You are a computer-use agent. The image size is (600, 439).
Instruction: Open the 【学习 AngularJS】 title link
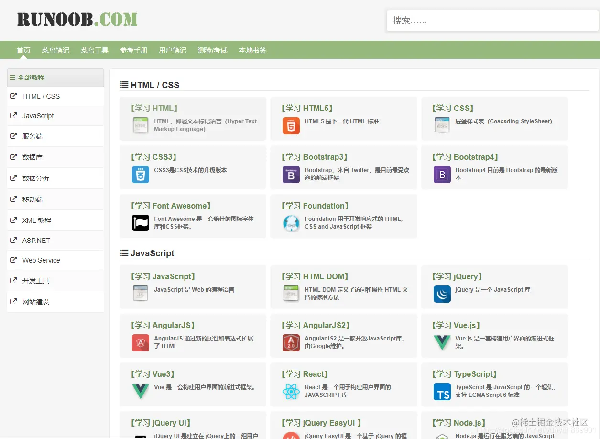pos(163,325)
